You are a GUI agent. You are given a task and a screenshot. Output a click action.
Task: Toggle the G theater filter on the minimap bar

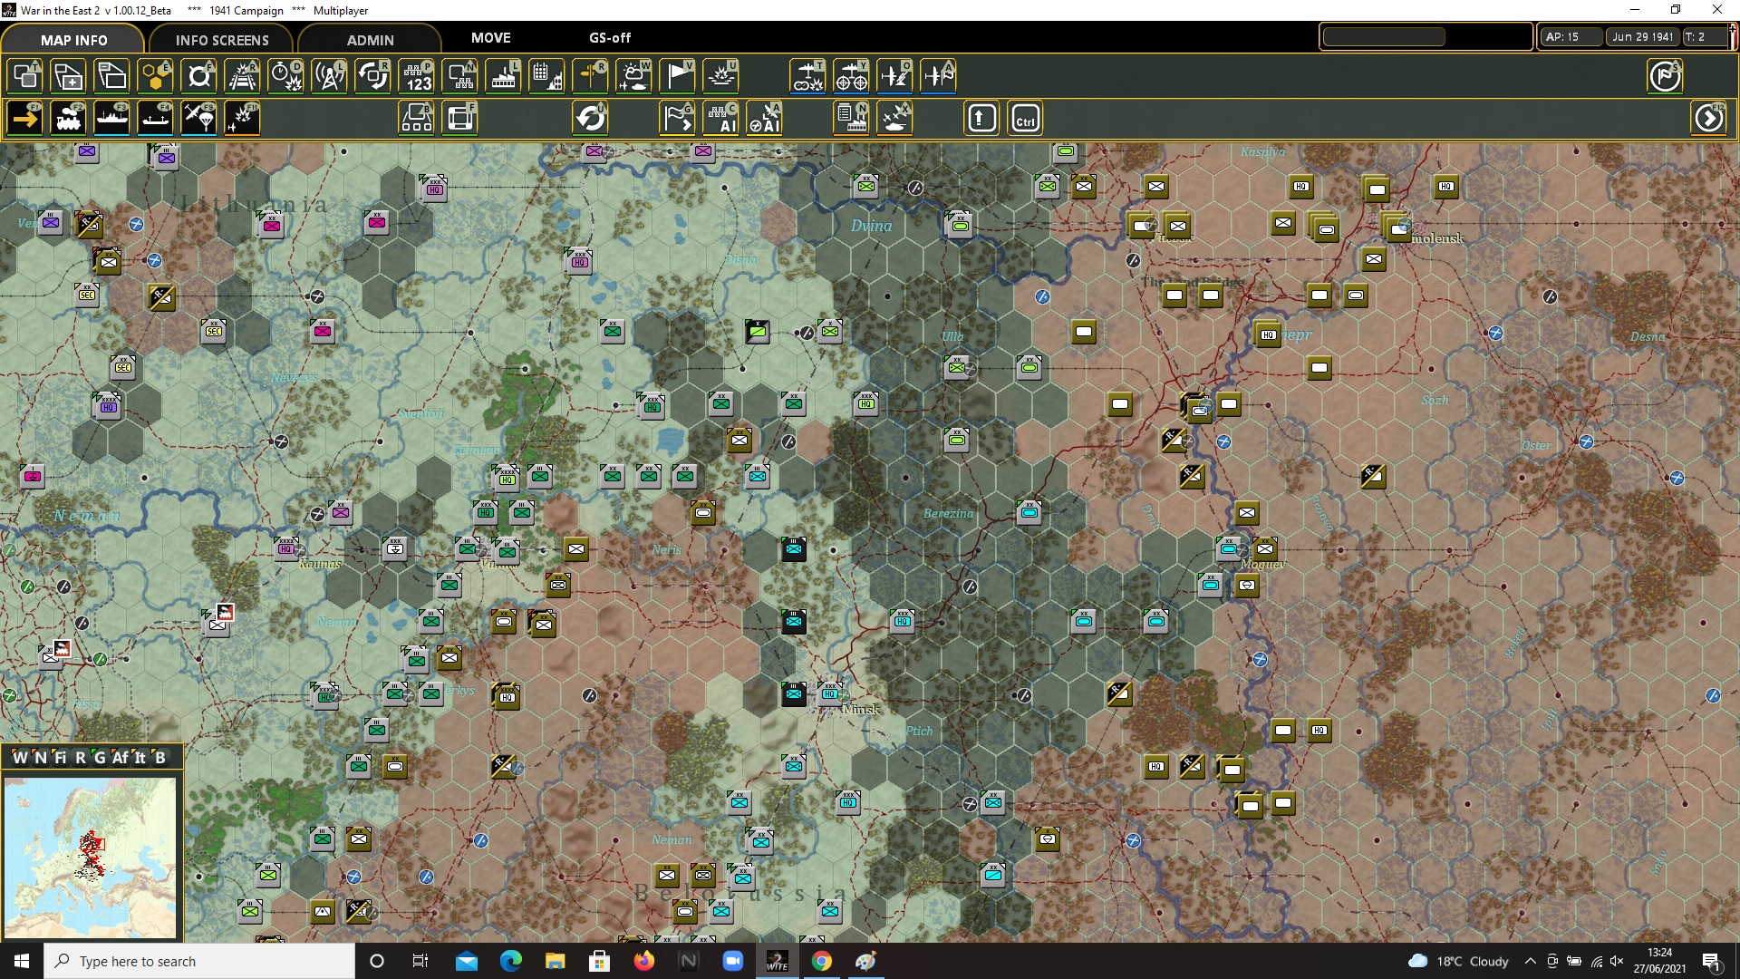(x=99, y=758)
